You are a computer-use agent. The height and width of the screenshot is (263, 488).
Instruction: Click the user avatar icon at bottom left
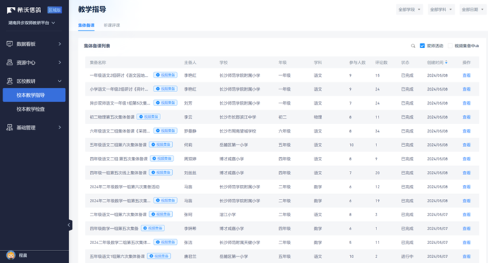(11, 255)
